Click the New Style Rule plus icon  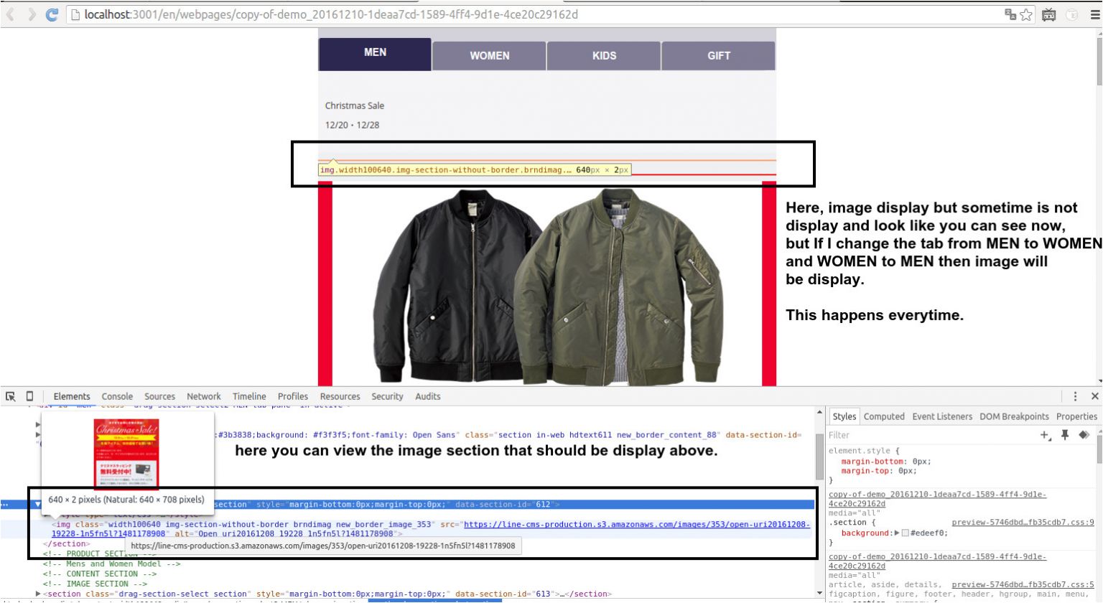[x=1044, y=434]
